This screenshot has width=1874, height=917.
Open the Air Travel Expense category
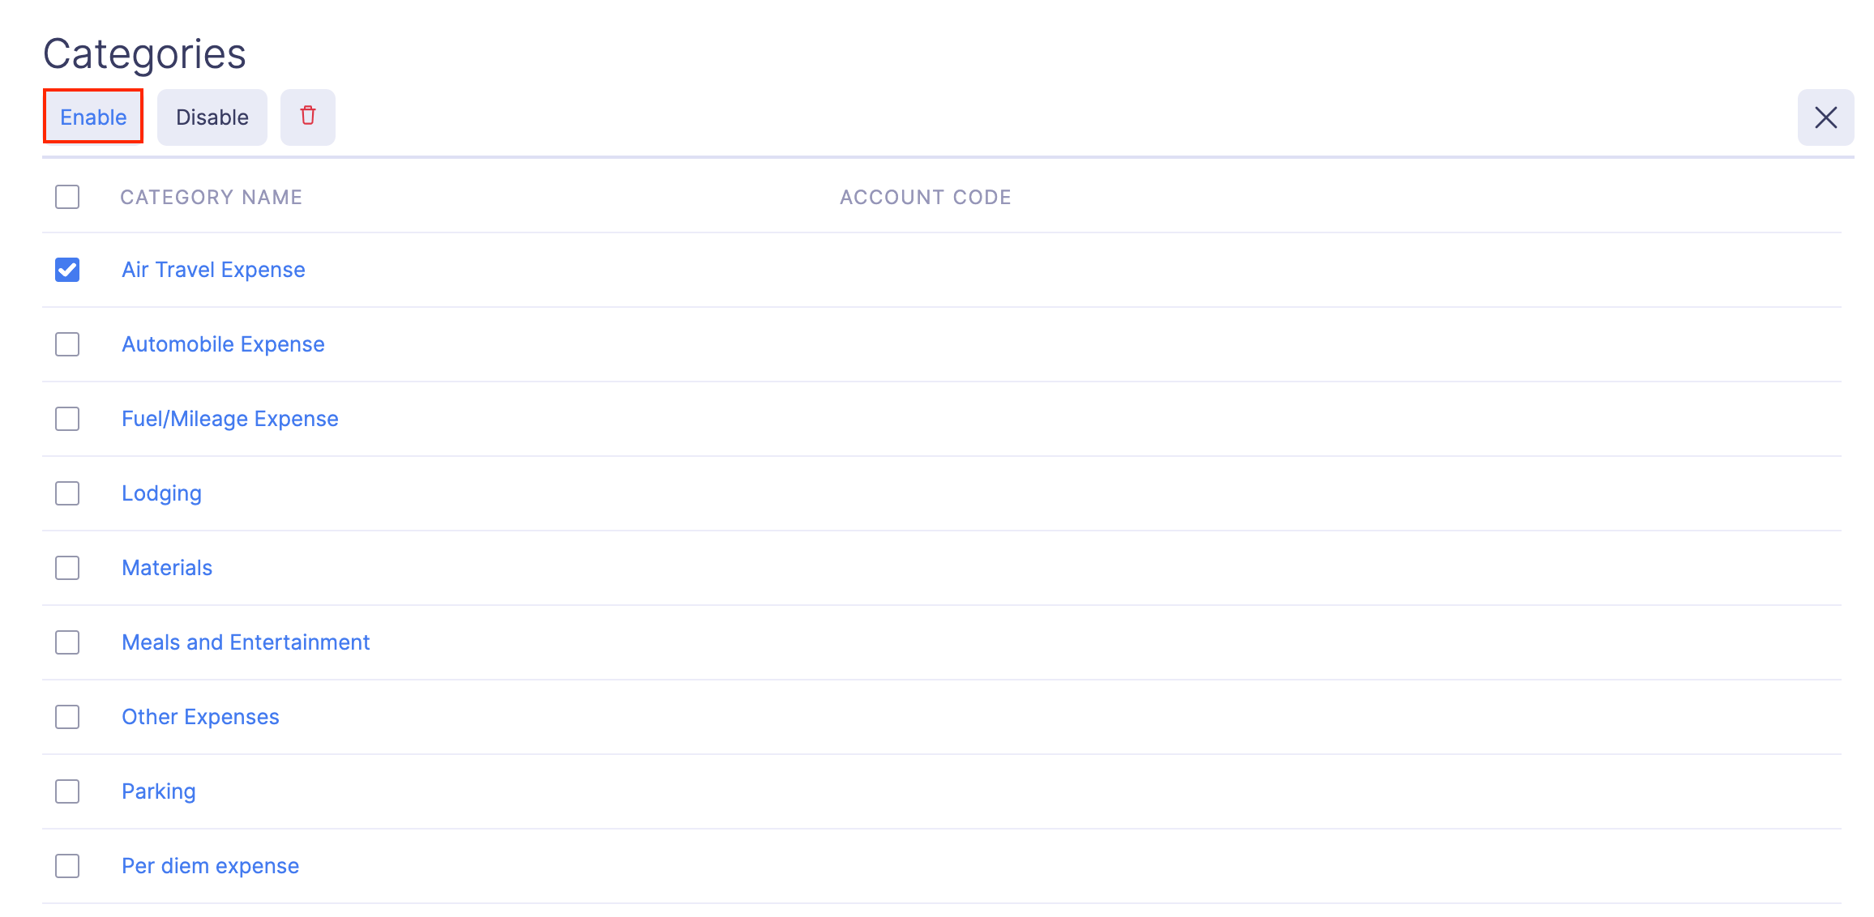213,270
